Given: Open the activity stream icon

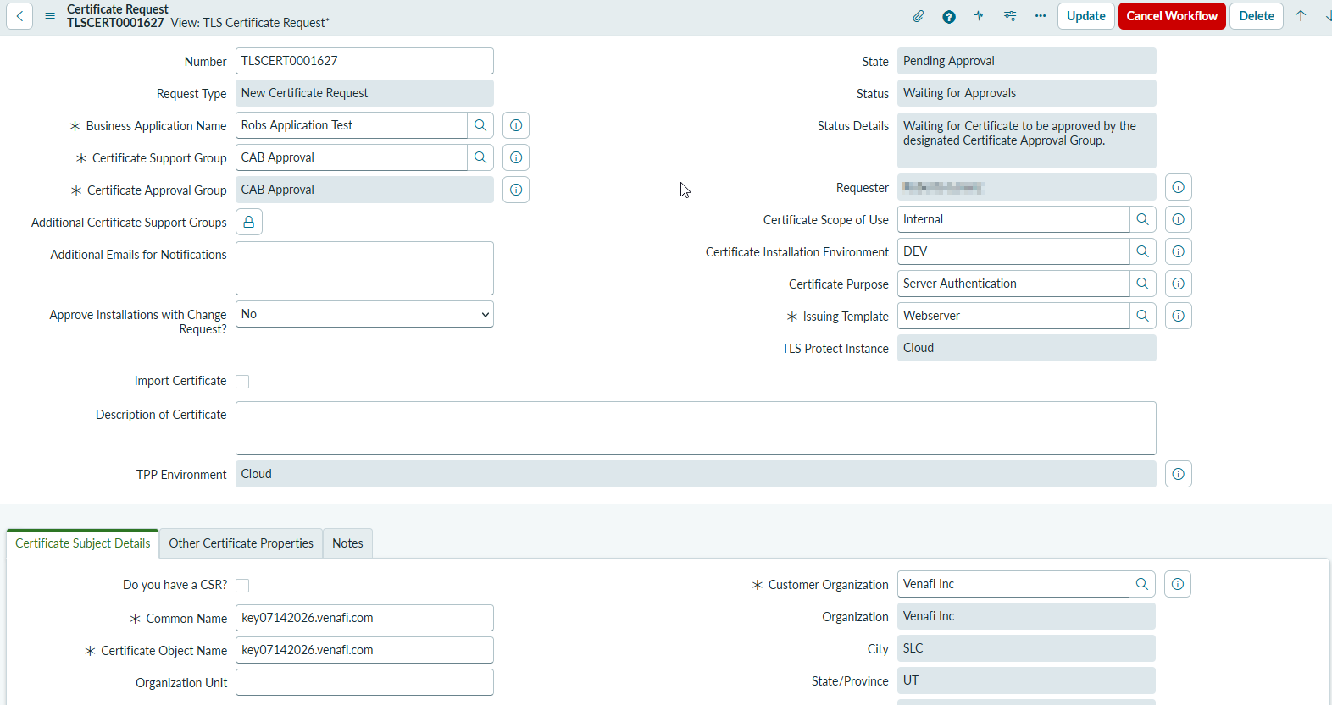Looking at the screenshot, I should (980, 16).
